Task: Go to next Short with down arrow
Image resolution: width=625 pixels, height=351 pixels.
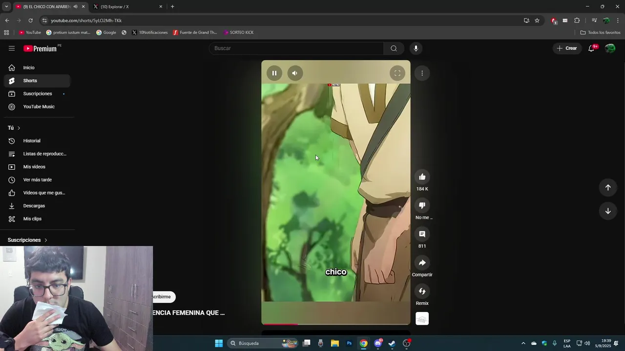Action: click(608, 211)
